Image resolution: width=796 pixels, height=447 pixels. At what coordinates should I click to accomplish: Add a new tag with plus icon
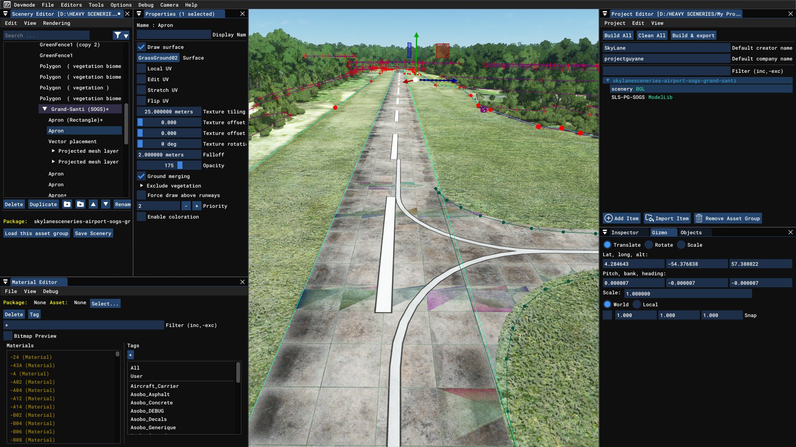(131, 355)
